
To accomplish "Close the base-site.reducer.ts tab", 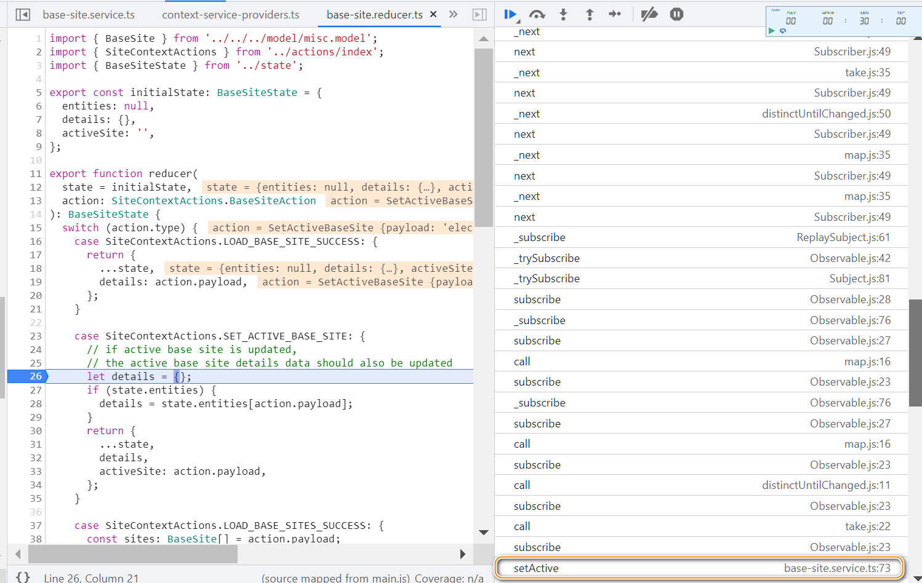I will [x=433, y=14].
